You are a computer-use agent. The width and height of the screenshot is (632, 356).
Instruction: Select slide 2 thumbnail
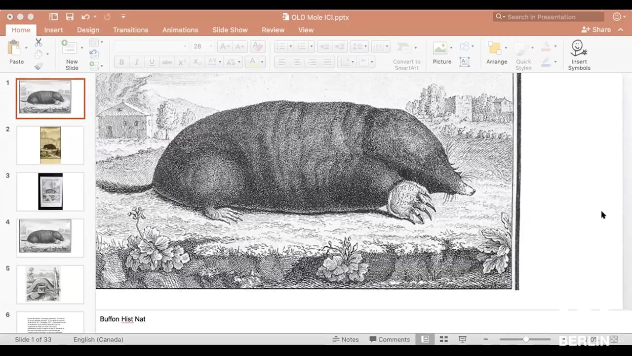50,145
